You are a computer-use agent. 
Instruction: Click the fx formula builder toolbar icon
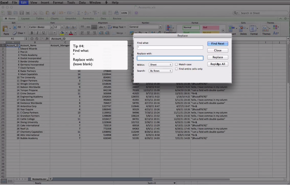pyautogui.click(x=104, y=13)
